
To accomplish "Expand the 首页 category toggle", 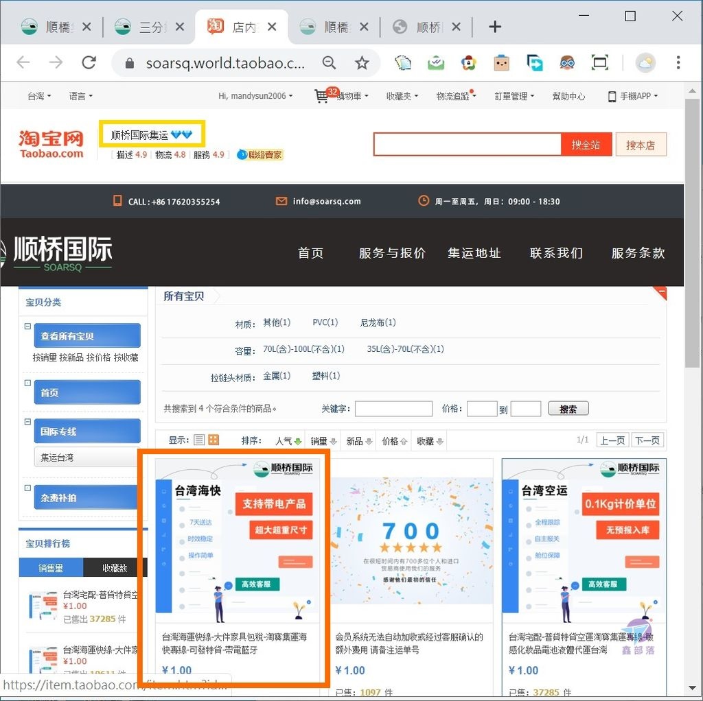I will (27, 383).
